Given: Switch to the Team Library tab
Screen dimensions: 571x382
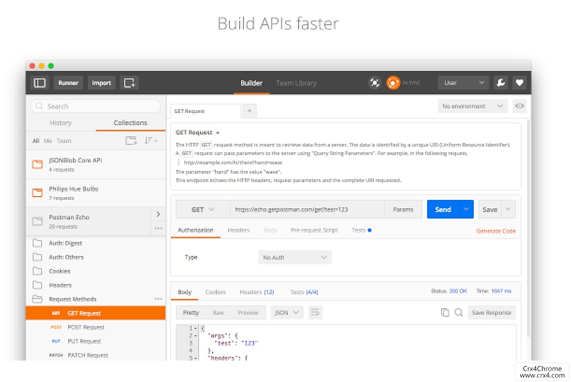Looking at the screenshot, I should (296, 83).
